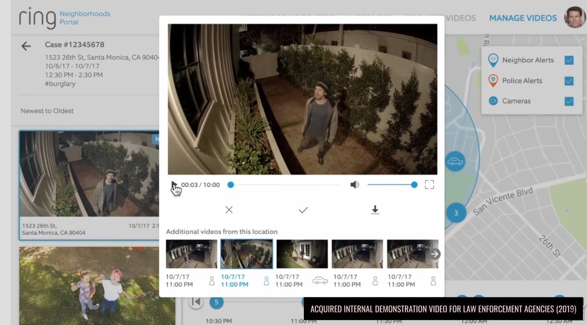The width and height of the screenshot is (587, 325).
Task: Click the car marker on the map
Action: pyautogui.click(x=455, y=162)
